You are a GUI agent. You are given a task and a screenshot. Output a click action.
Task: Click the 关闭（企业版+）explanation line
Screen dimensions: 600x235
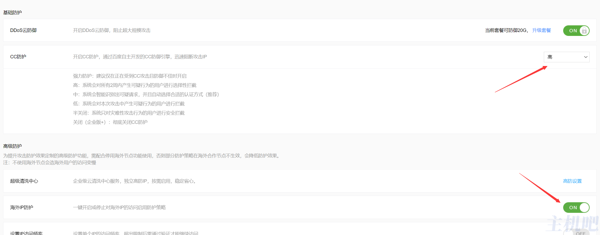110,122
